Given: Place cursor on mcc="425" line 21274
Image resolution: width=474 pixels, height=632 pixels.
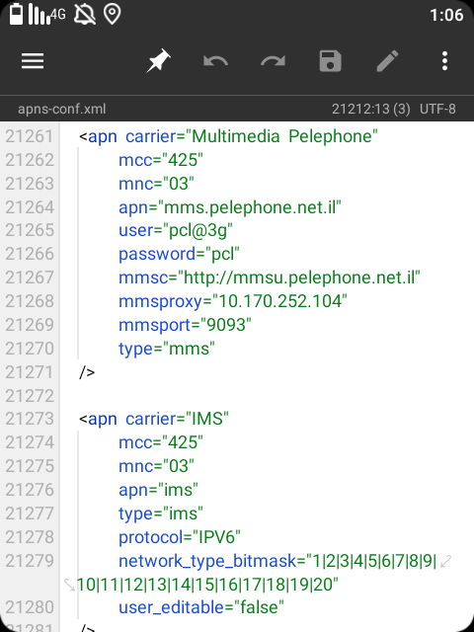Looking at the screenshot, I should (161, 442).
